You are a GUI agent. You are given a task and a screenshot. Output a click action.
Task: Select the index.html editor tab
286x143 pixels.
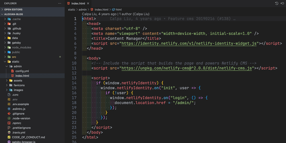click(x=78, y=3)
